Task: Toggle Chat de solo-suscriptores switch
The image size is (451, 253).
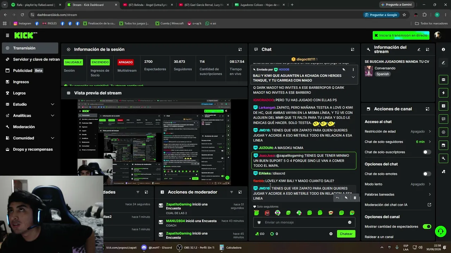Action: [x=427, y=152]
